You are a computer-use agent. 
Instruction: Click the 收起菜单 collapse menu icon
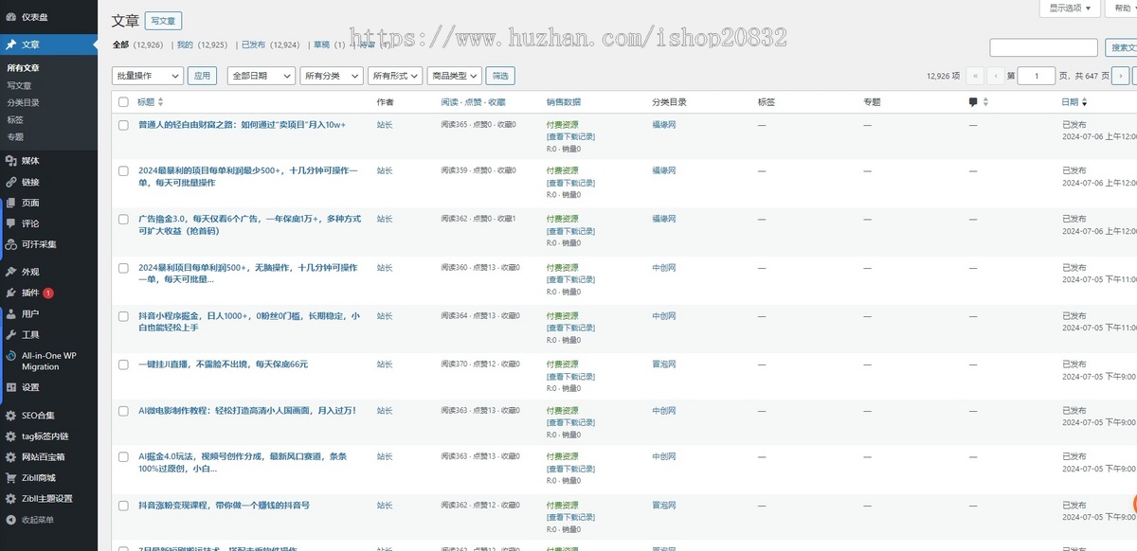[10, 519]
